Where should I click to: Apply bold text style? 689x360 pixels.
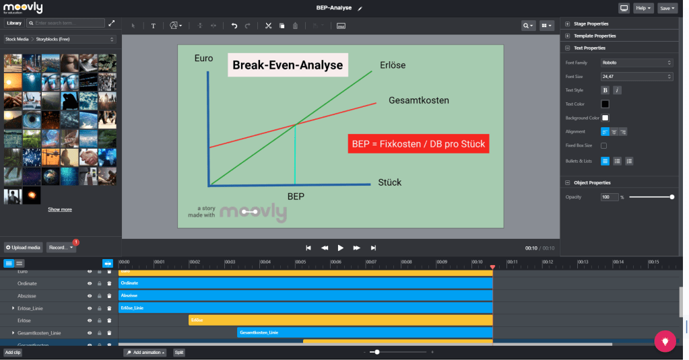605,90
